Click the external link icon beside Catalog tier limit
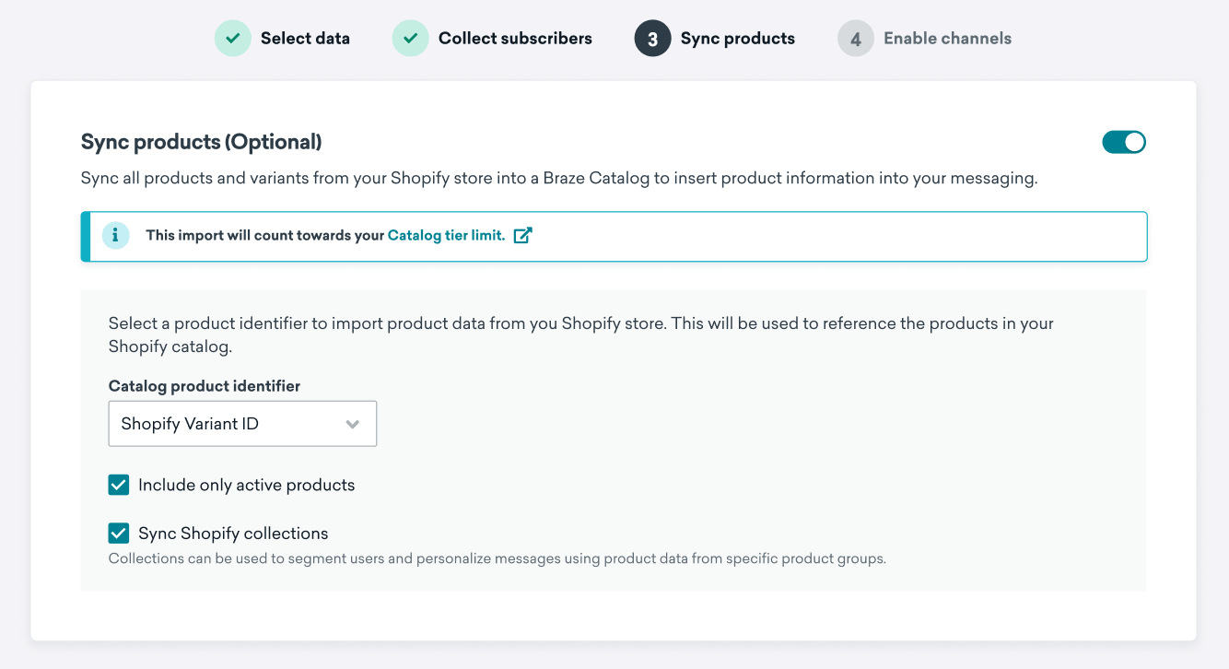1229x669 pixels. [522, 235]
